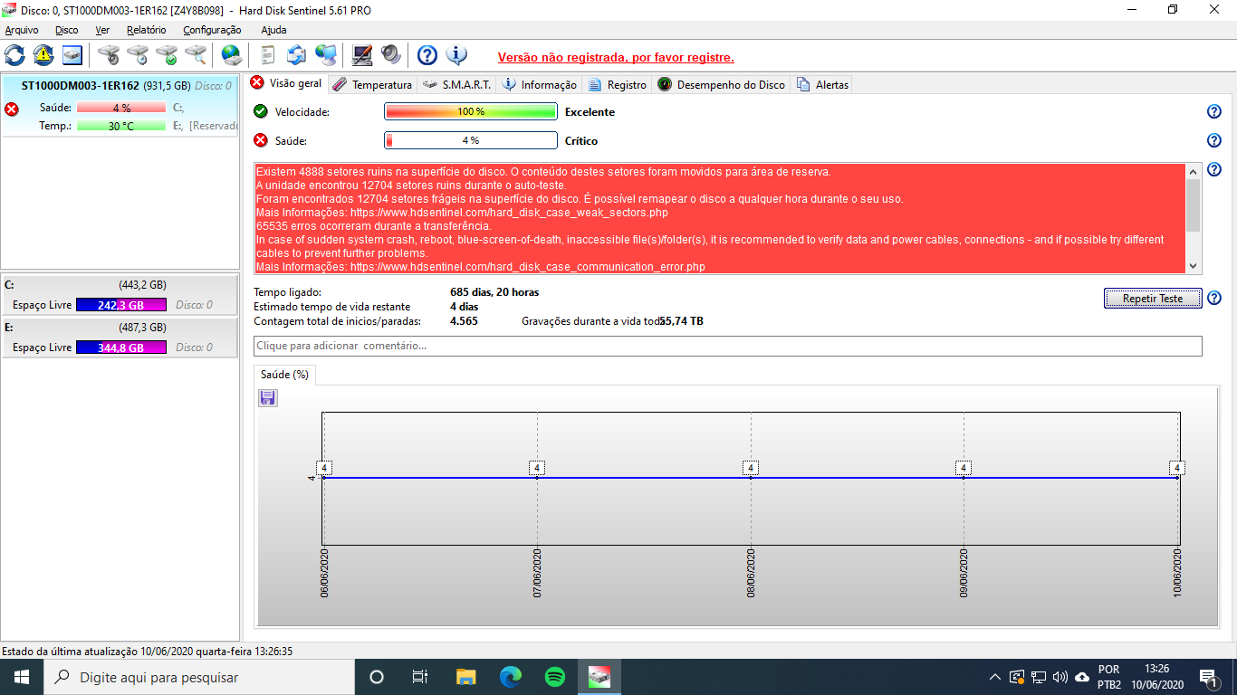The height and width of the screenshot is (695, 1237).
Task: Click the message box scrollbar down arrow
Action: [1193, 266]
